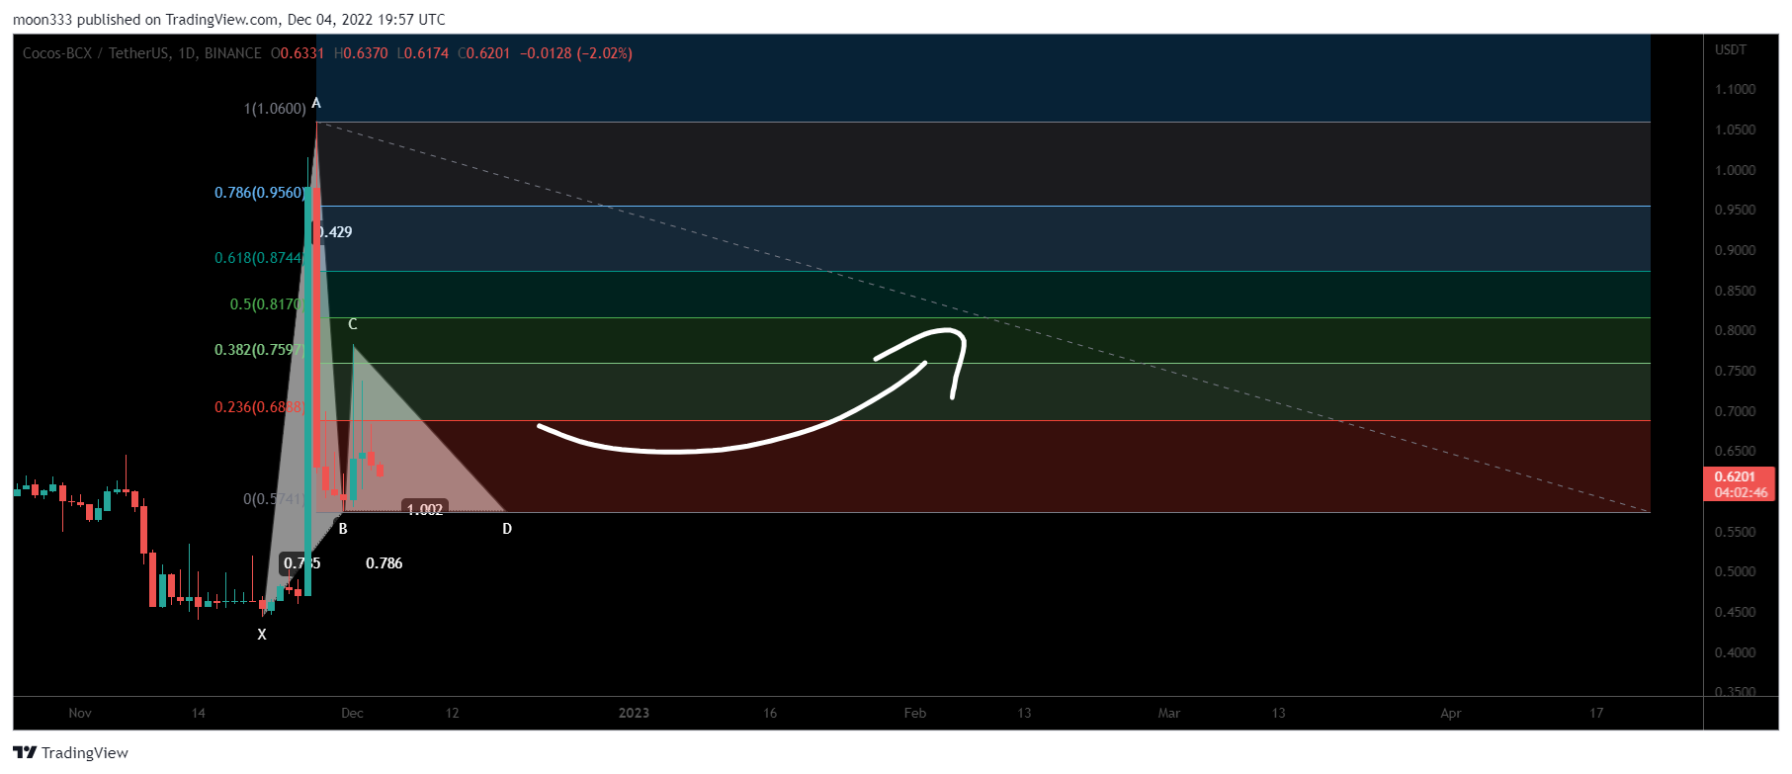Click the USDT currency label on price axis
Viewport: 1792px width, 774px height.
click(x=1731, y=49)
